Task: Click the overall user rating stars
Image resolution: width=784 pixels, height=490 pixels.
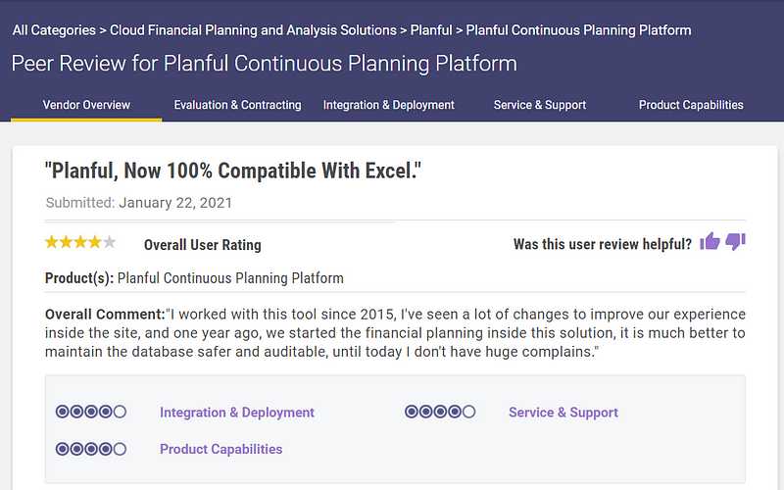Action: coord(80,242)
